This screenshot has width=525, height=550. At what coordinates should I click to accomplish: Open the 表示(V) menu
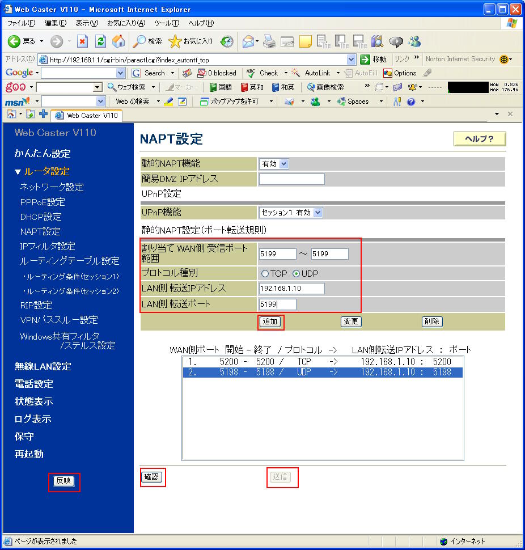click(87, 23)
